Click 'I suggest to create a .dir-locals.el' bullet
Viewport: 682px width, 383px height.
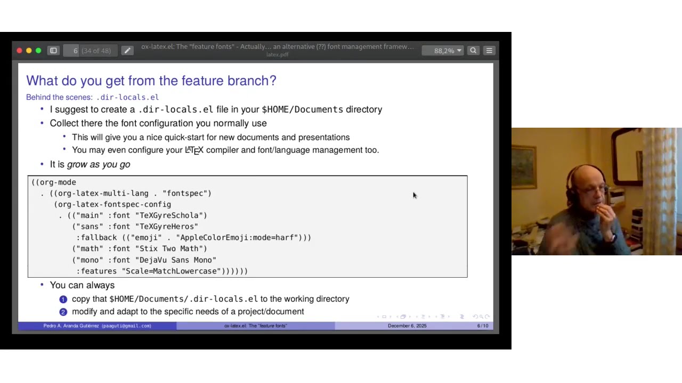[216, 109]
